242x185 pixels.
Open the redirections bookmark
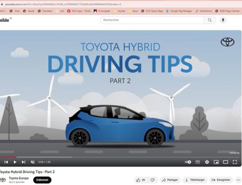click(x=204, y=11)
